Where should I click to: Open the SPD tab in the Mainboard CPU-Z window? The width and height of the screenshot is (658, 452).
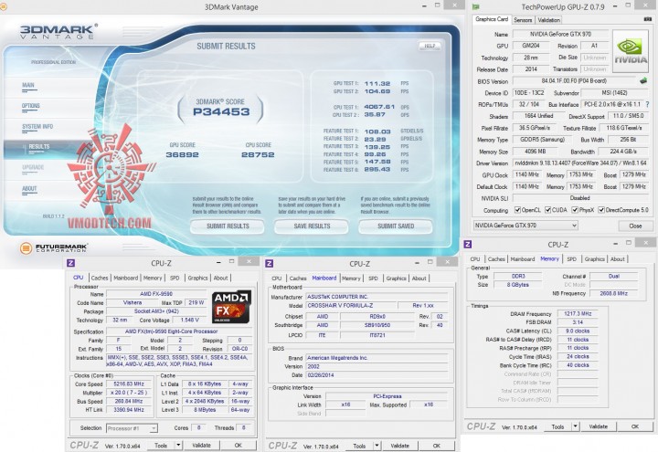coord(373,278)
